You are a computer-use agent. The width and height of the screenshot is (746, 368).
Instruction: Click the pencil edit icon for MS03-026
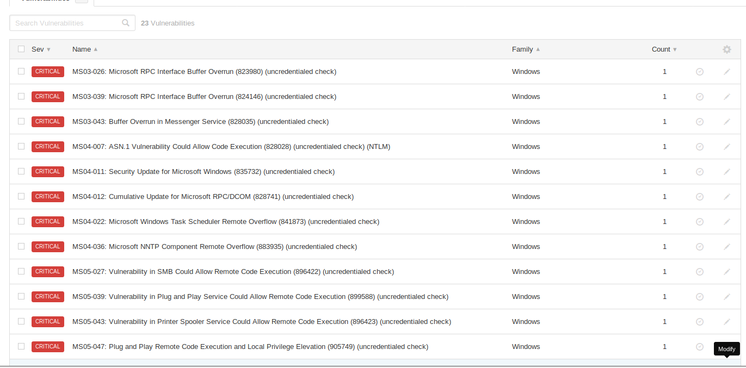727,72
